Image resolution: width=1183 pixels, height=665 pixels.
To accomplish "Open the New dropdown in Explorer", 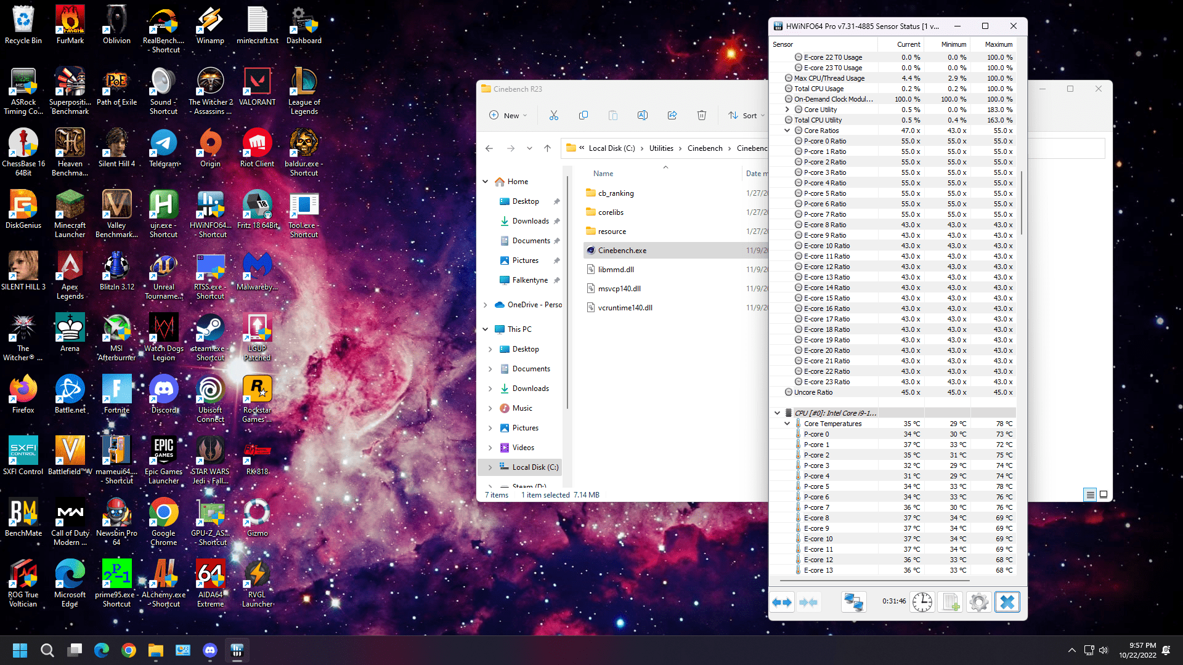I will pos(508,115).
